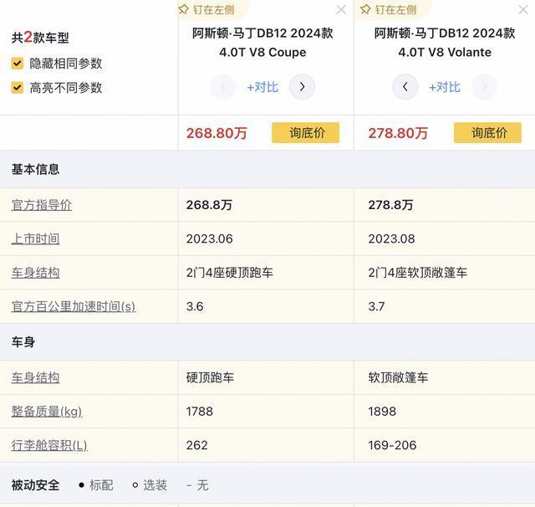Select the 4.0T V8 Volante model title
This screenshot has width=535, height=507.
[x=445, y=43]
